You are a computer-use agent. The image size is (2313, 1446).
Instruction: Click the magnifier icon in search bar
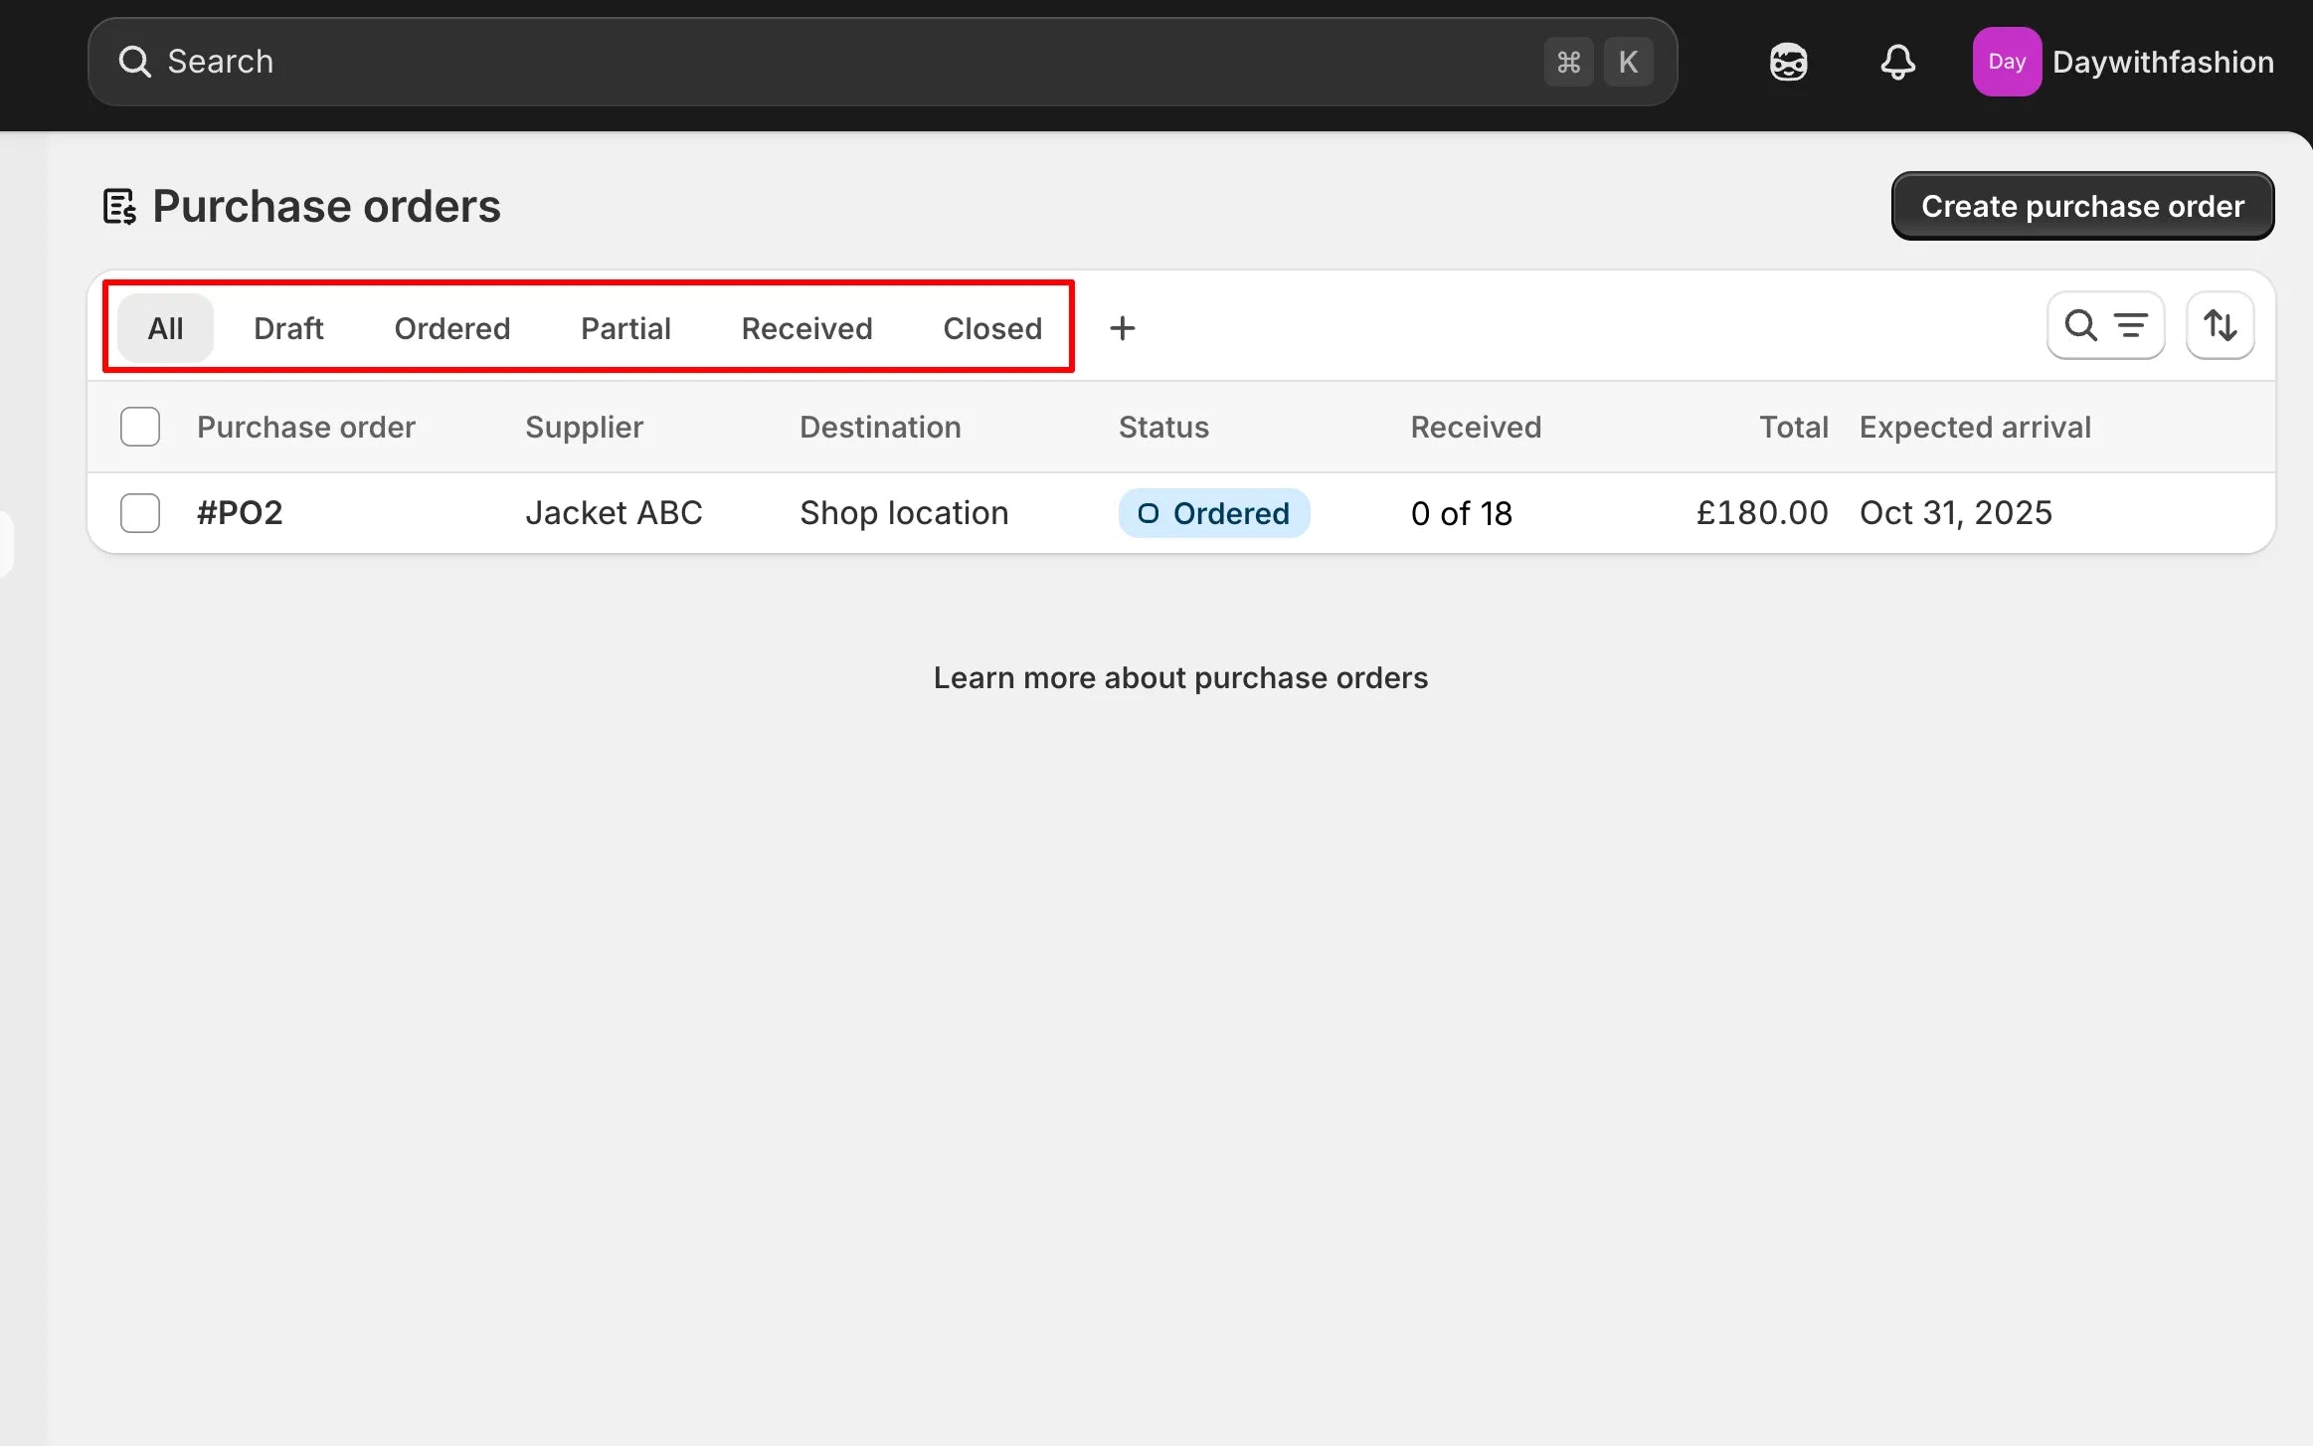(x=134, y=62)
